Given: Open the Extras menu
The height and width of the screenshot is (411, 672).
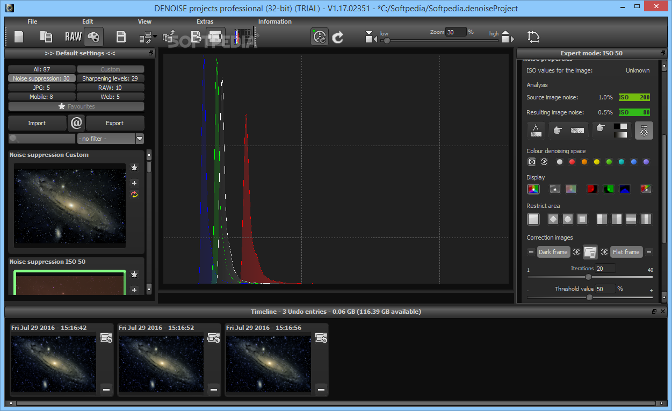Looking at the screenshot, I should (205, 21).
